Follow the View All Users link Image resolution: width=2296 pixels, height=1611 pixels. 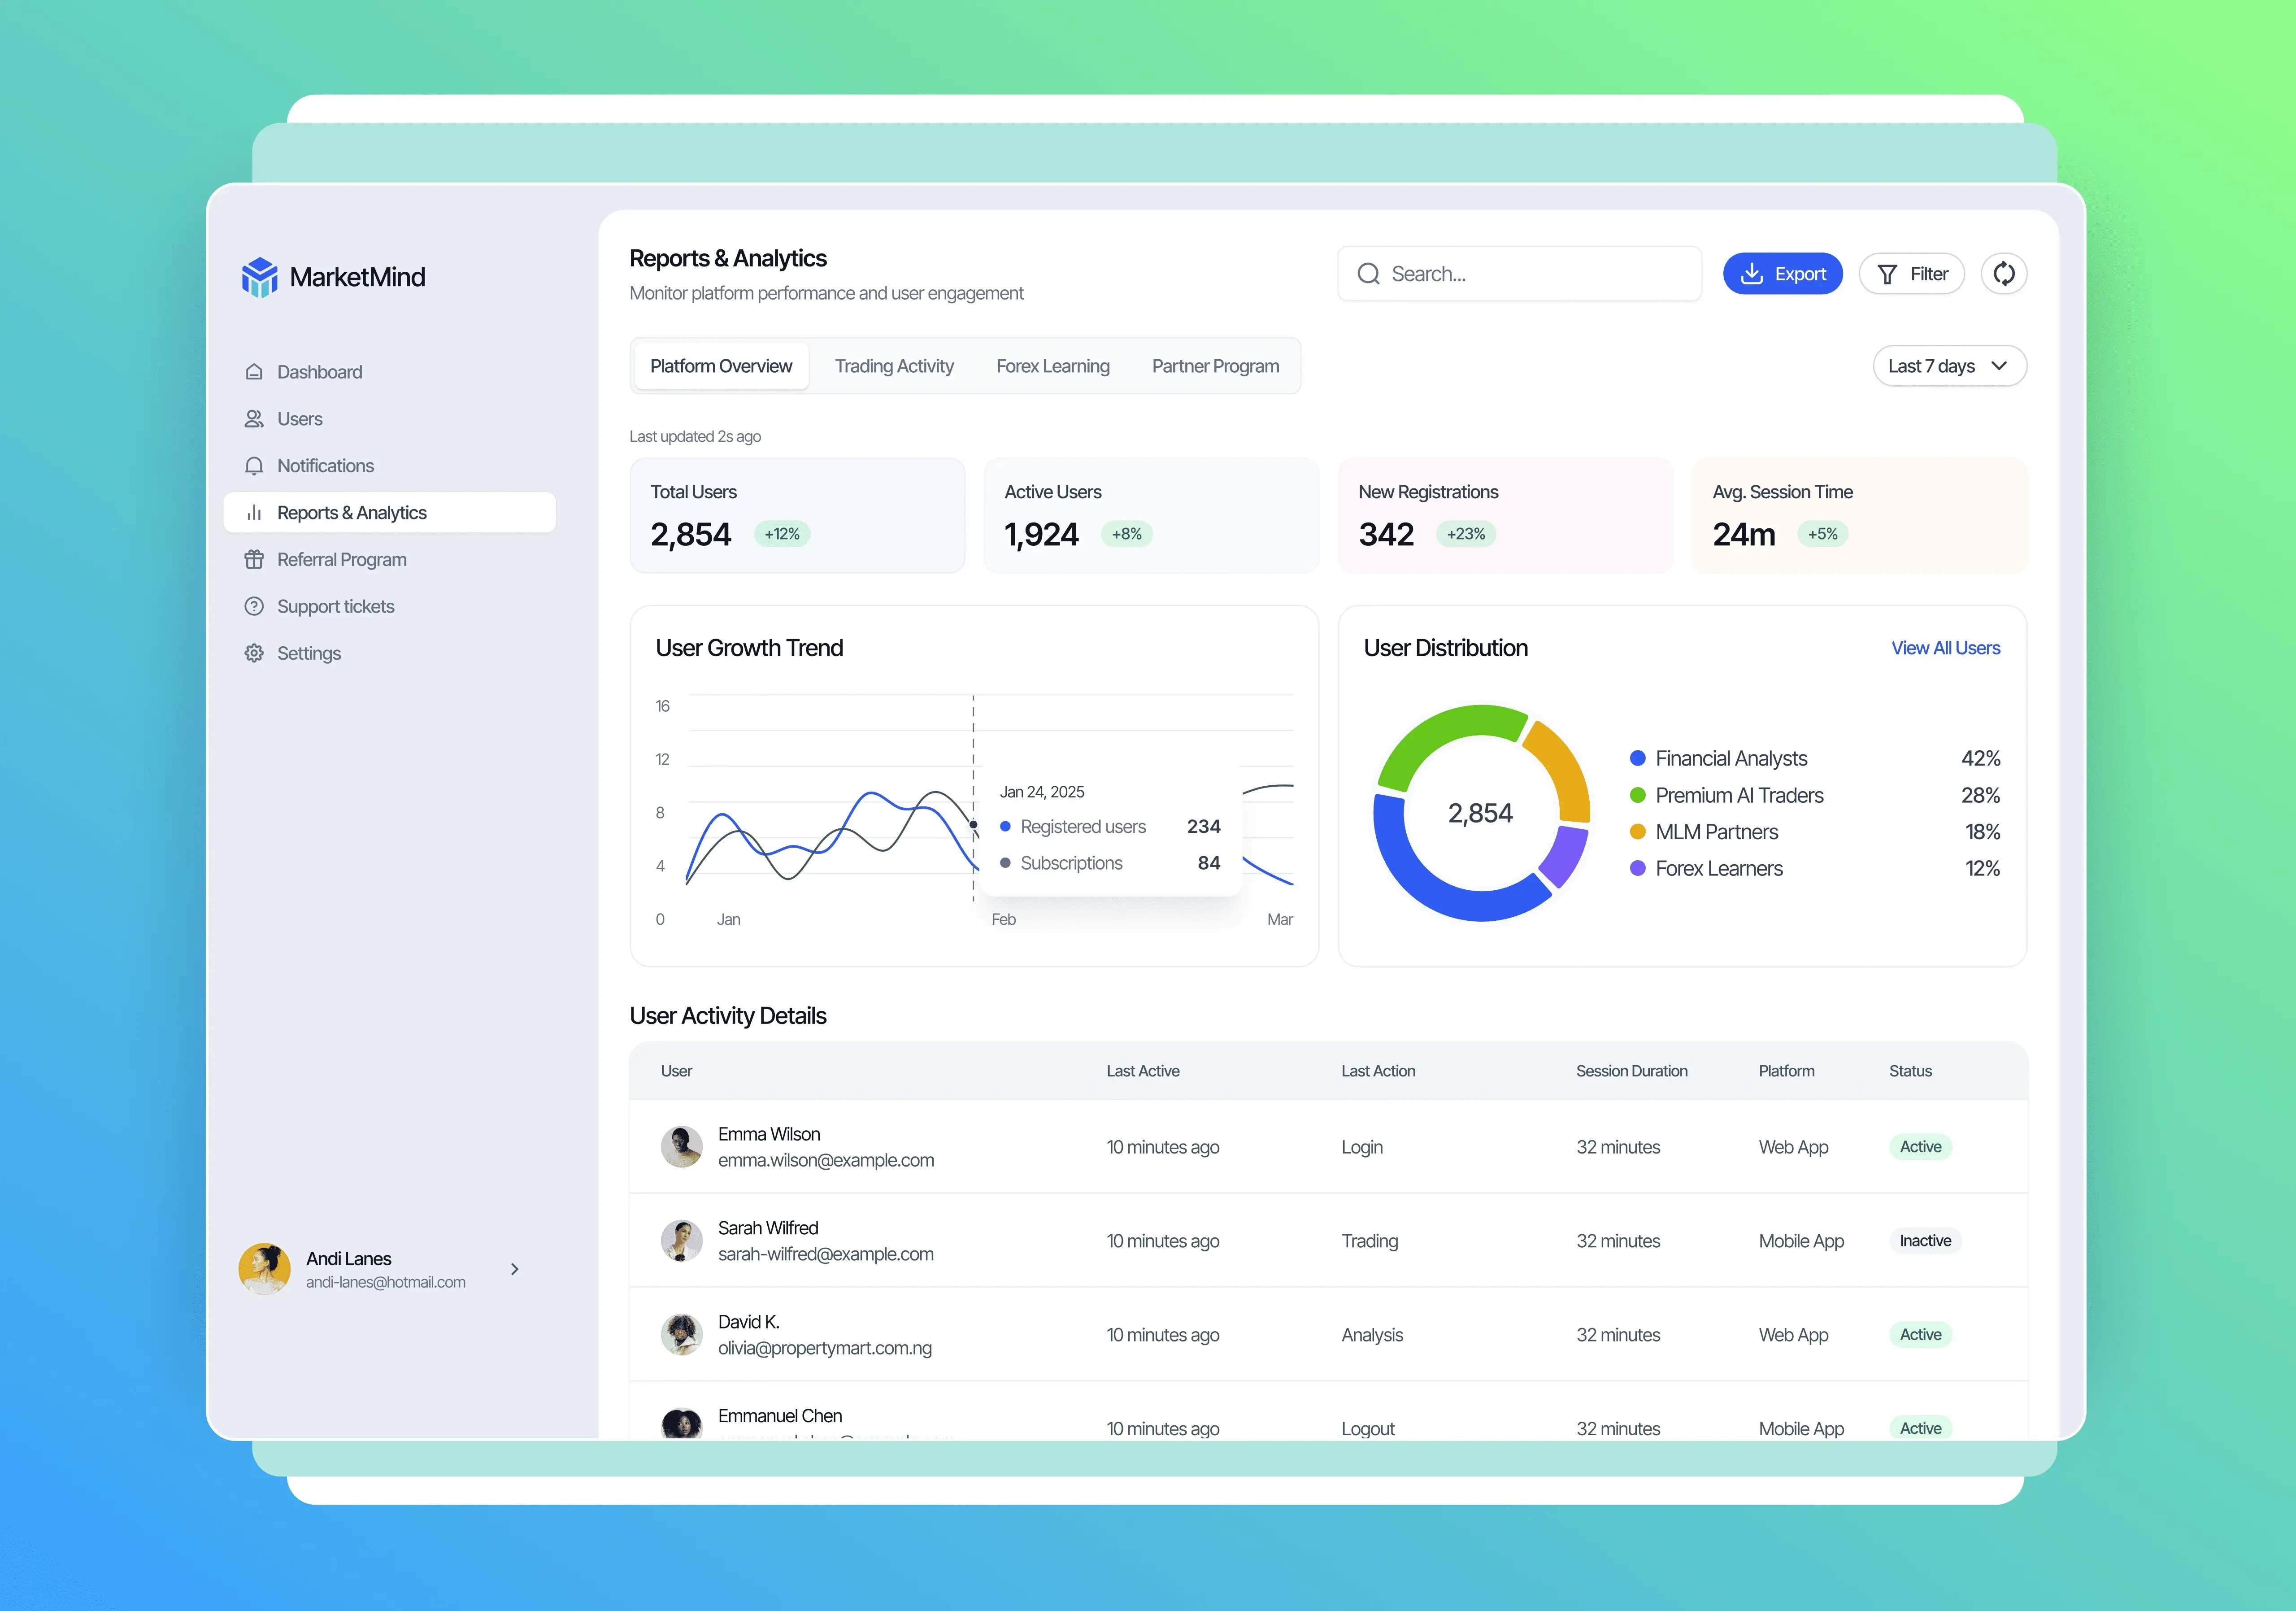[1945, 648]
